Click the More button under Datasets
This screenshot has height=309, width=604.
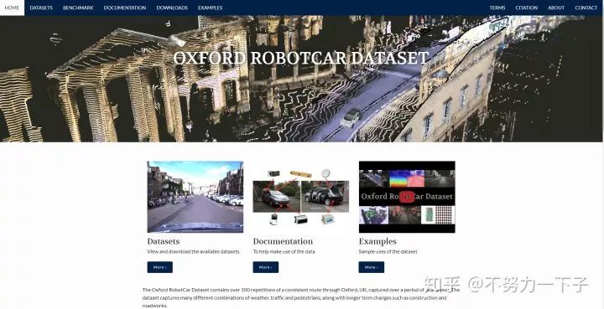pos(160,267)
